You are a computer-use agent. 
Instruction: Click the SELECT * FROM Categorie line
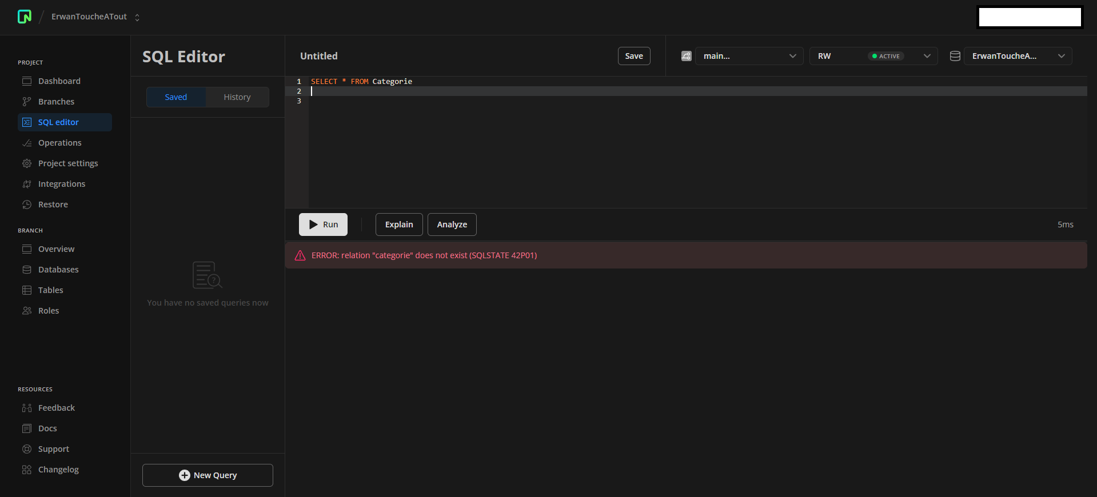click(361, 82)
